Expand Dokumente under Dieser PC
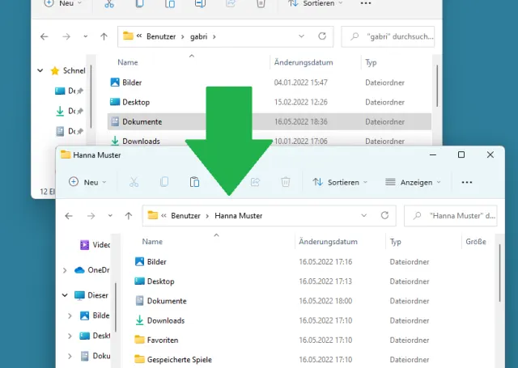518x368 pixels. (x=70, y=356)
